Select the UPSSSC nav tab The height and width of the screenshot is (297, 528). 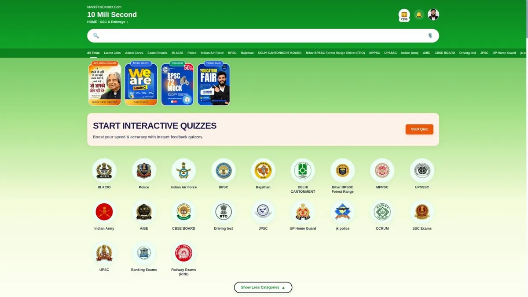click(391, 53)
